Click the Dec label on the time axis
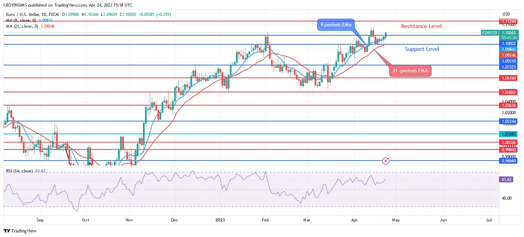The height and width of the screenshot is (237, 524). point(174,220)
